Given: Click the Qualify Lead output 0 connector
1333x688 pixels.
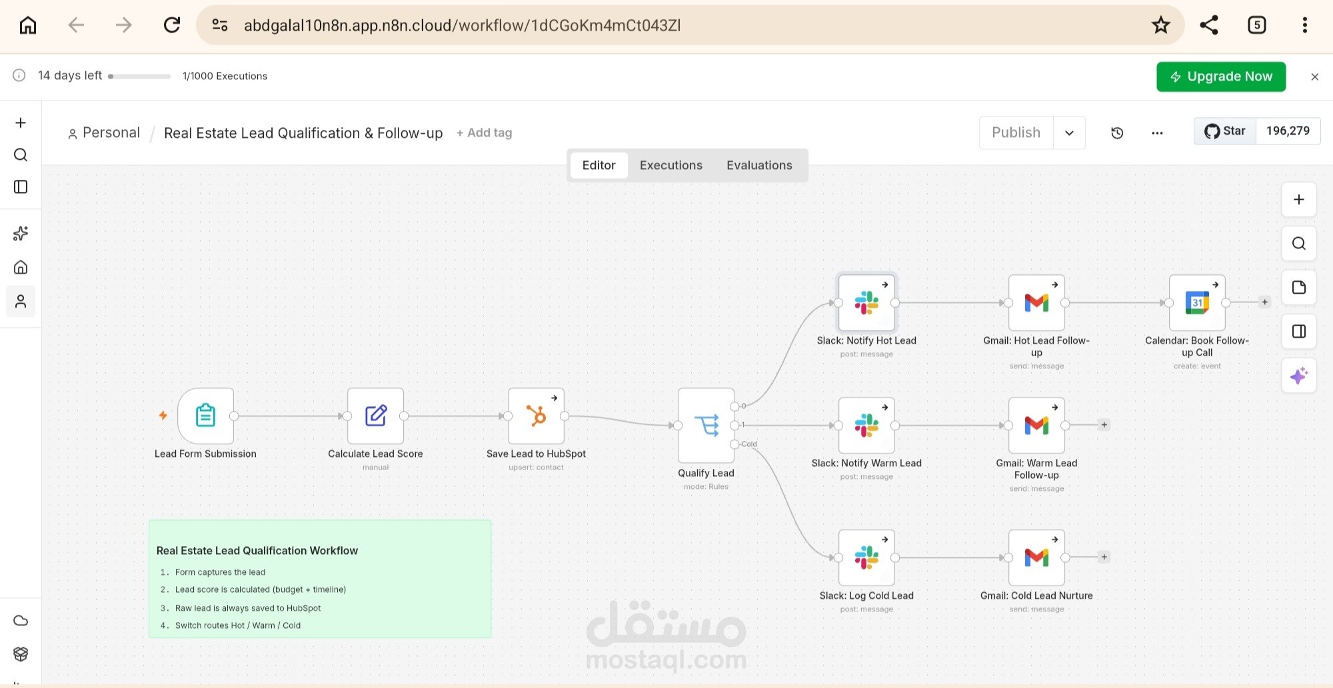Looking at the screenshot, I should click(x=734, y=406).
